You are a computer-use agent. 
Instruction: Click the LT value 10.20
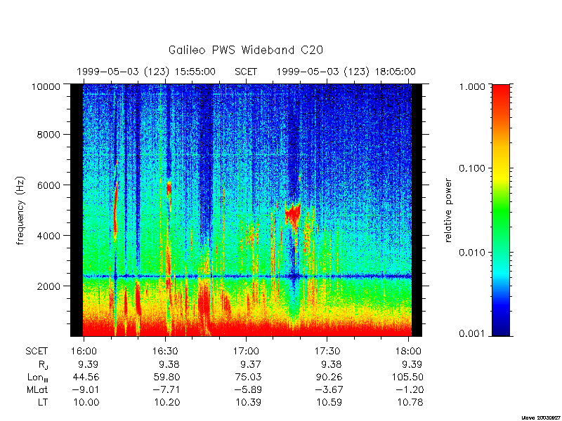[167, 402]
